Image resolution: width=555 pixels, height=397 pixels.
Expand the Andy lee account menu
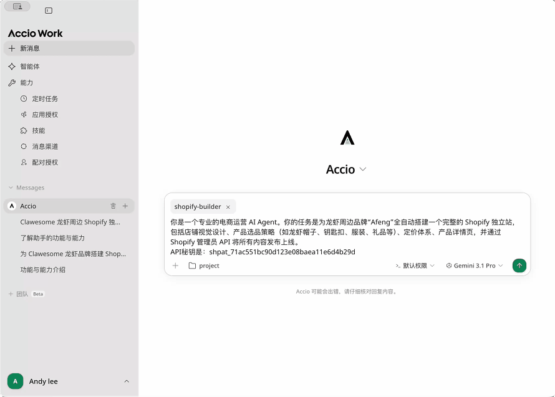(x=127, y=381)
